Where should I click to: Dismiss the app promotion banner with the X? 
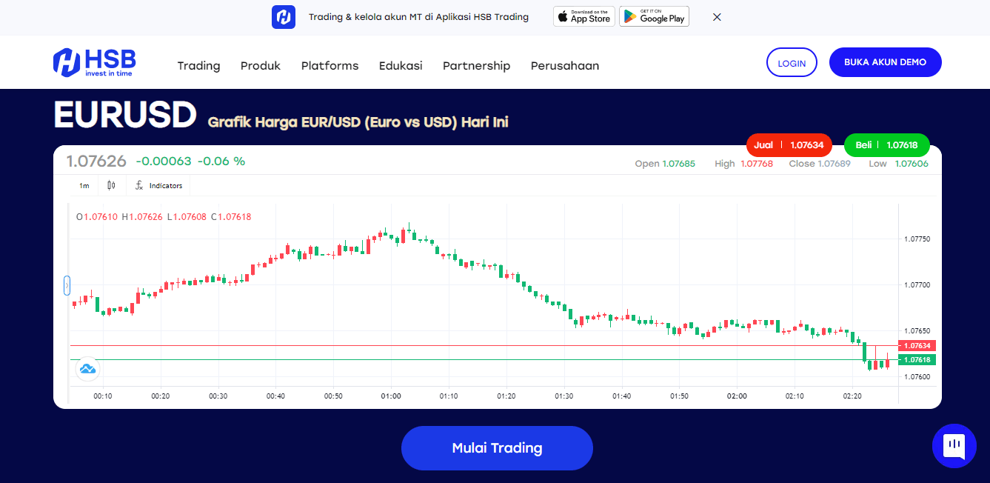[x=716, y=16]
